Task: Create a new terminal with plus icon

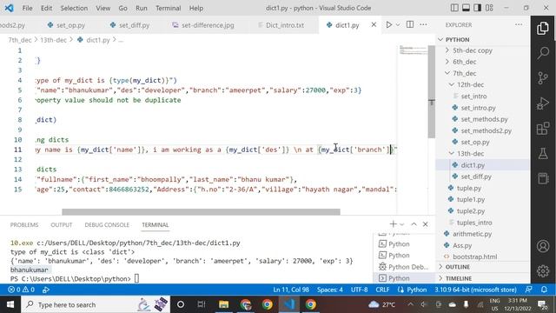Action: [393, 224]
